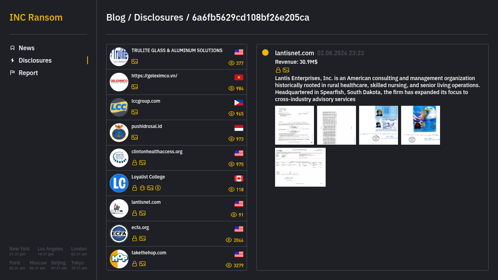Click the blue LC logo

pyautogui.click(x=119, y=183)
